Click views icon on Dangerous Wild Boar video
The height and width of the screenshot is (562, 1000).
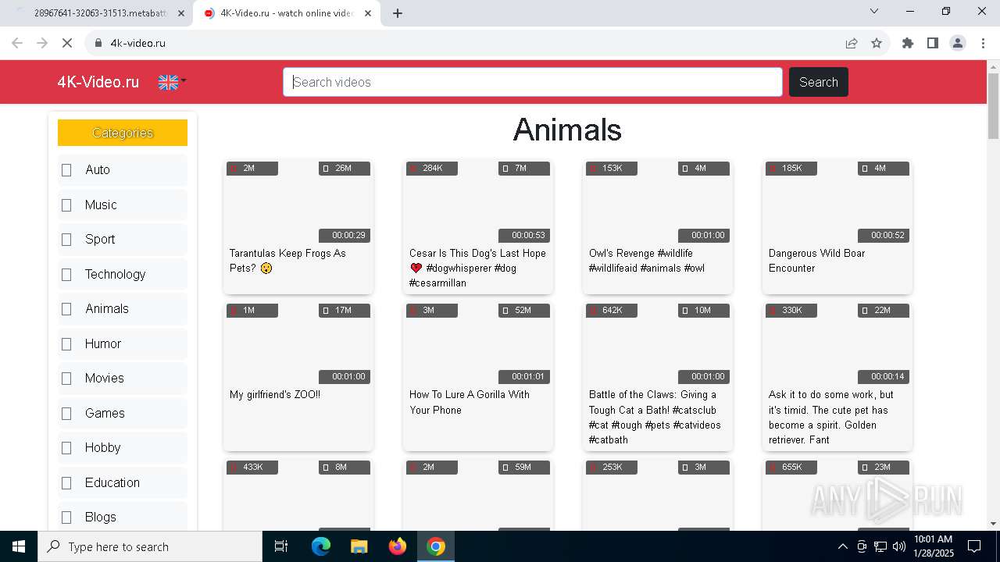click(771, 169)
